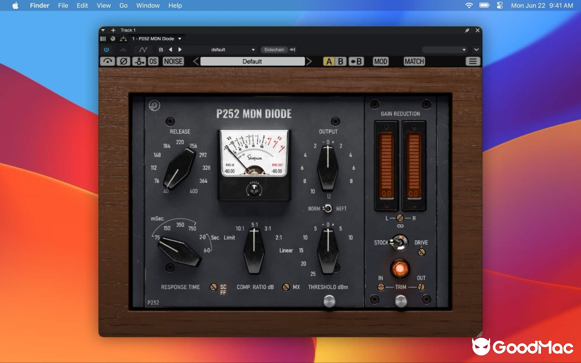
Task: Open the Go menu
Action: (123, 5)
